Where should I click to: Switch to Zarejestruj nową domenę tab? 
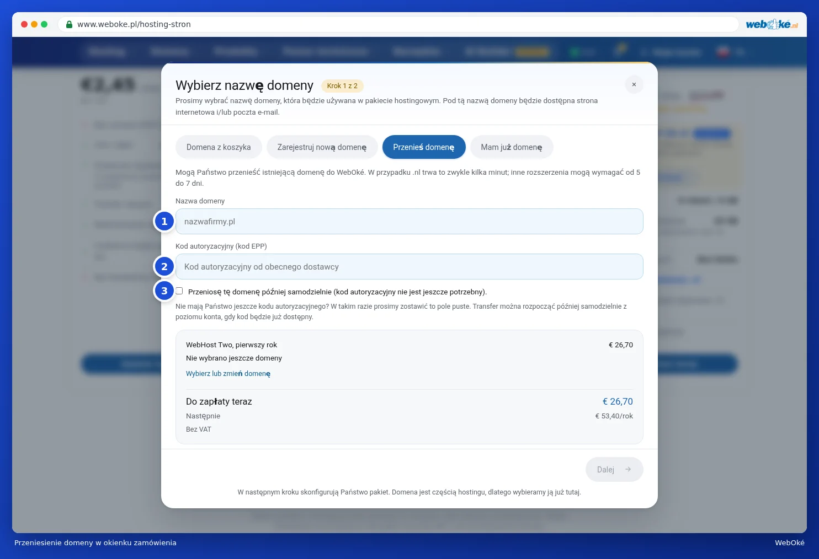(322, 147)
